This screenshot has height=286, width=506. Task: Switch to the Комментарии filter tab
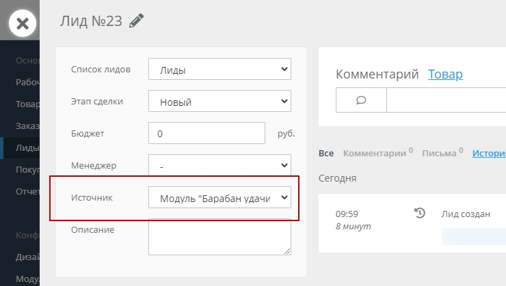click(375, 154)
